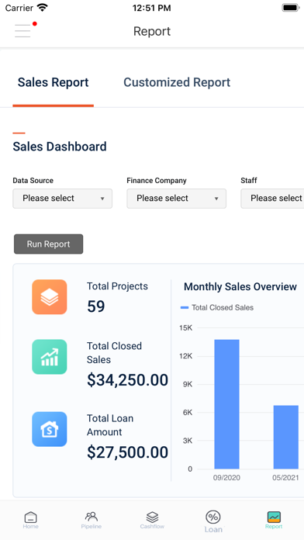Viewport: 304px width, 540px height.
Task: Click the Run Report button
Action: [49, 244]
